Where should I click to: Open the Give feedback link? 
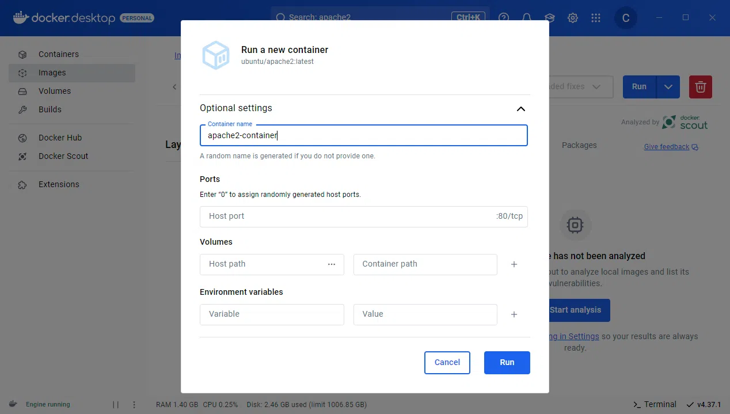(666, 146)
